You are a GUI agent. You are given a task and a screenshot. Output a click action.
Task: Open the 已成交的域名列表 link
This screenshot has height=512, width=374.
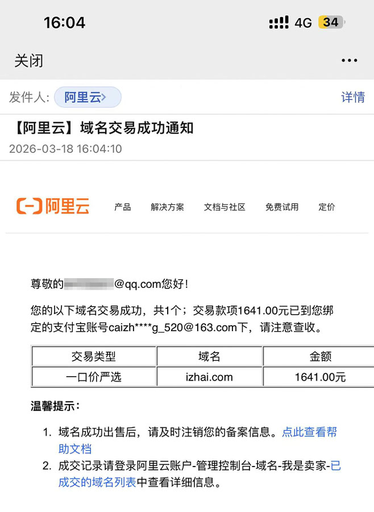(x=97, y=482)
